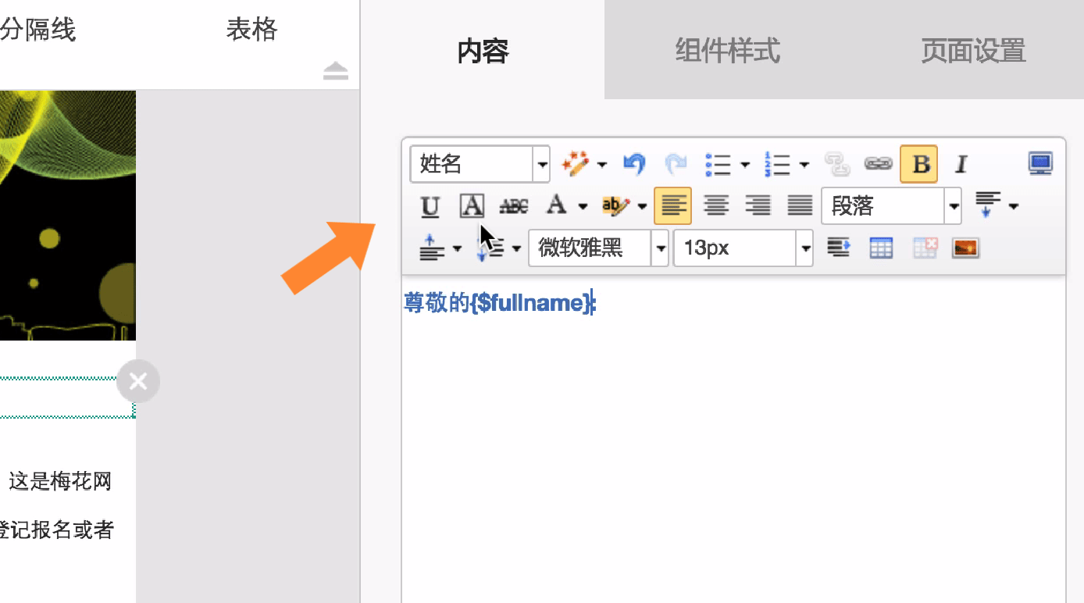This screenshot has width=1084, height=603.
Task: Insert a table with the table icon
Action: 881,248
